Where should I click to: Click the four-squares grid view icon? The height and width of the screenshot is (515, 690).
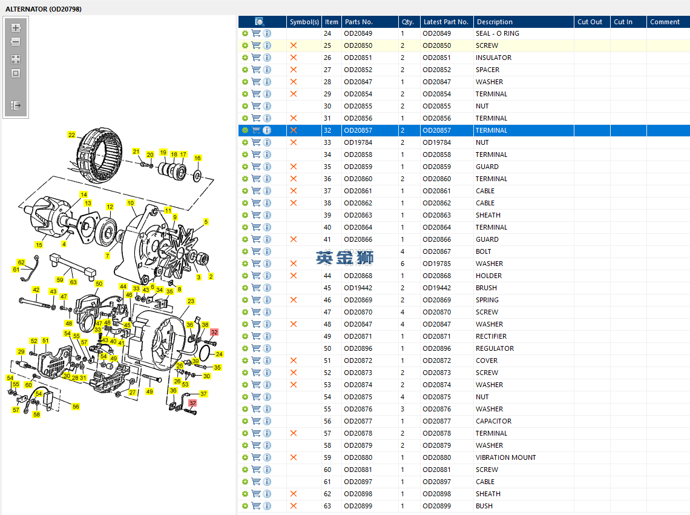(x=16, y=59)
